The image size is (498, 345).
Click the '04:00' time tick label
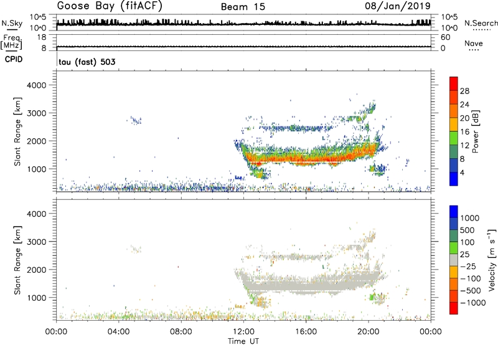point(118,332)
